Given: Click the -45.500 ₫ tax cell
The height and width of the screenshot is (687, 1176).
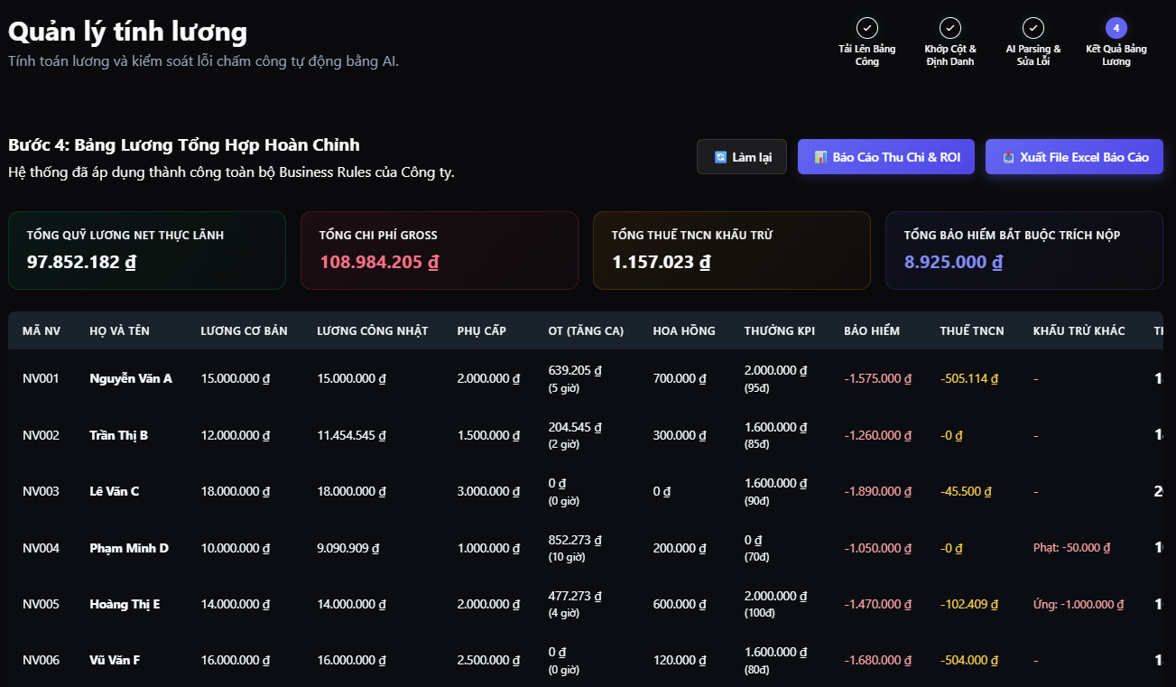Looking at the screenshot, I should pyautogui.click(x=966, y=492).
